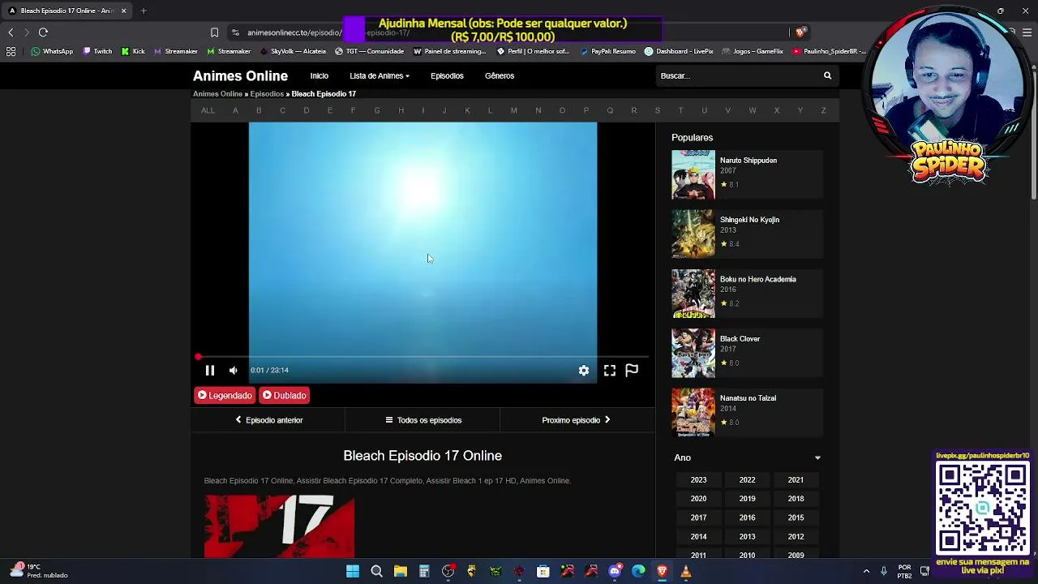Click the flag report icon in player

coord(632,371)
